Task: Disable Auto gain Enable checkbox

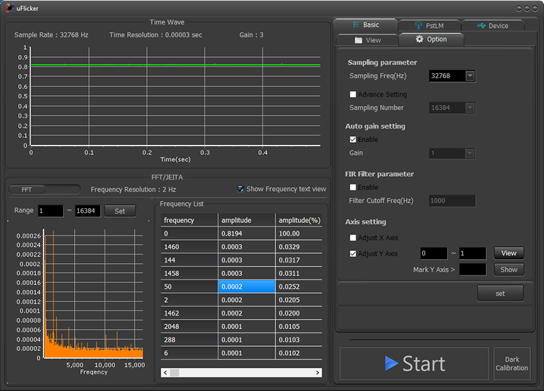Action: click(x=353, y=139)
